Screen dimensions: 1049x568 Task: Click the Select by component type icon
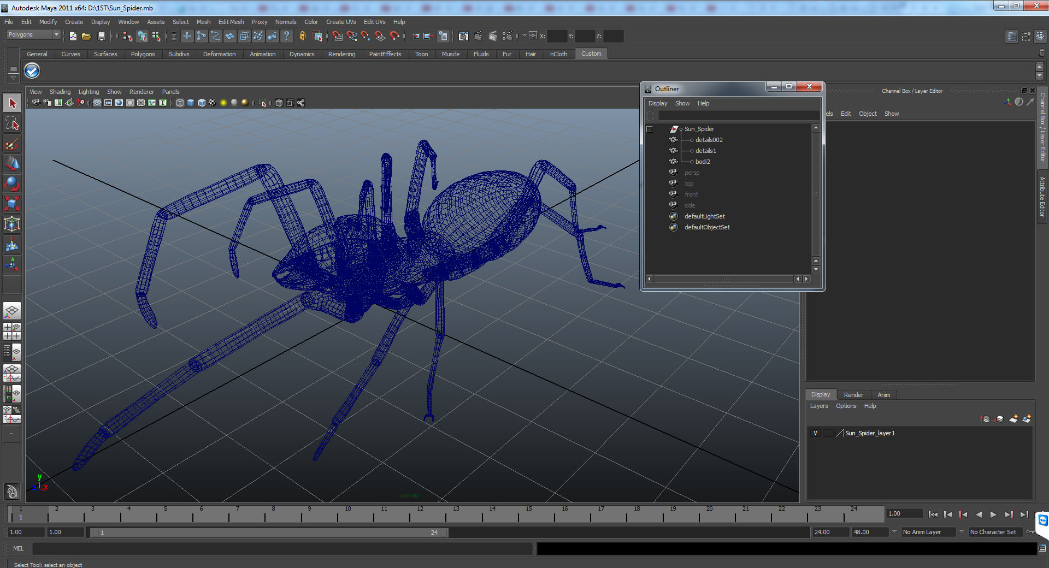[157, 36]
